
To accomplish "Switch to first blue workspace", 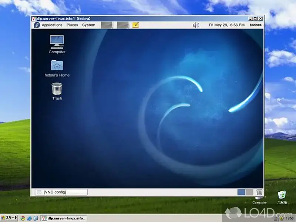I will pos(241,192).
